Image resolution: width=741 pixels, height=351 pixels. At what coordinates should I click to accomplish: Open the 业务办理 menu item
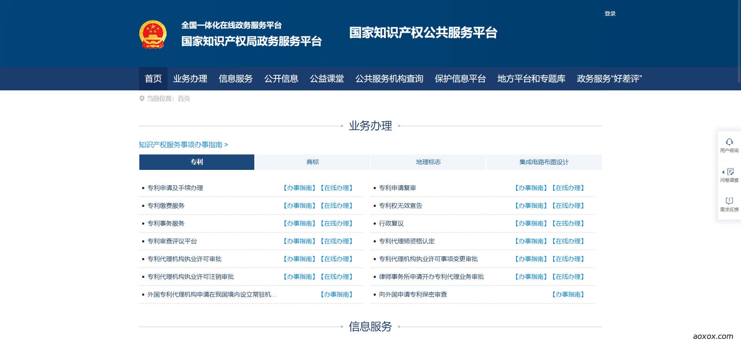pos(190,79)
